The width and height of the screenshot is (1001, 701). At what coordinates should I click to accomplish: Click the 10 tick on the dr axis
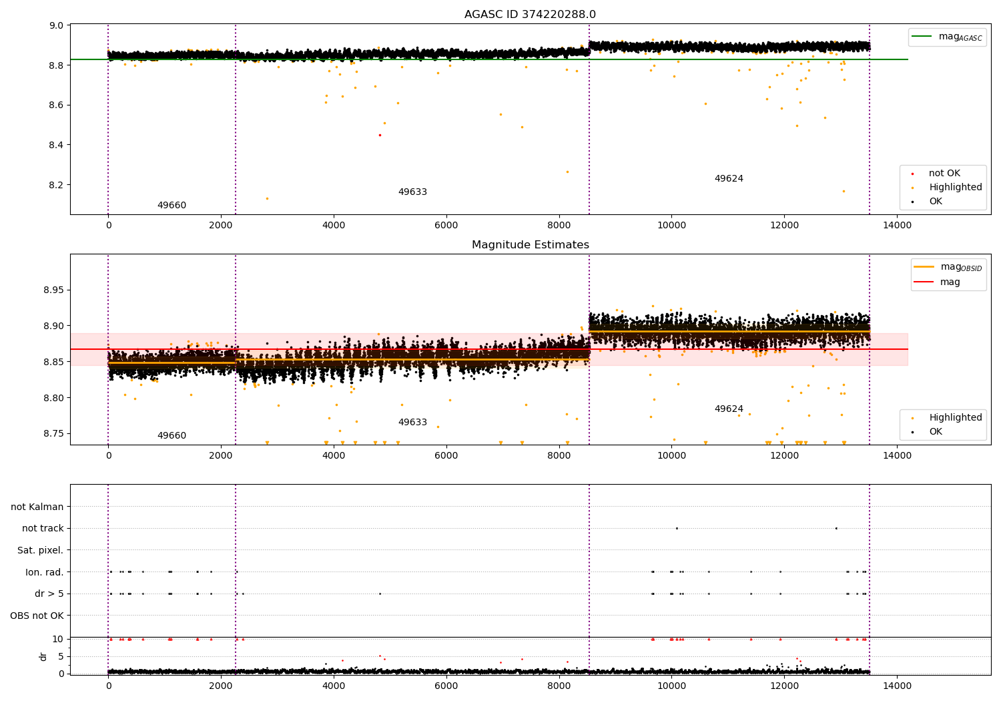click(x=58, y=639)
